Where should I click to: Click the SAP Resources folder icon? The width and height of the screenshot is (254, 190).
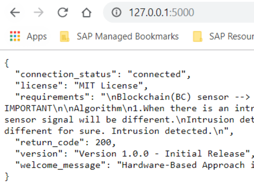(x=198, y=37)
